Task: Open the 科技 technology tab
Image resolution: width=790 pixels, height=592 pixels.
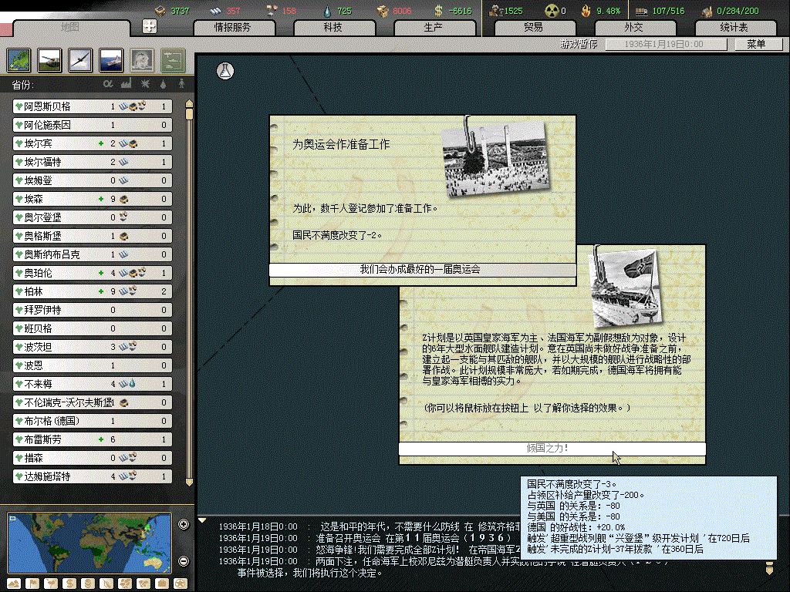Action: (333, 28)
